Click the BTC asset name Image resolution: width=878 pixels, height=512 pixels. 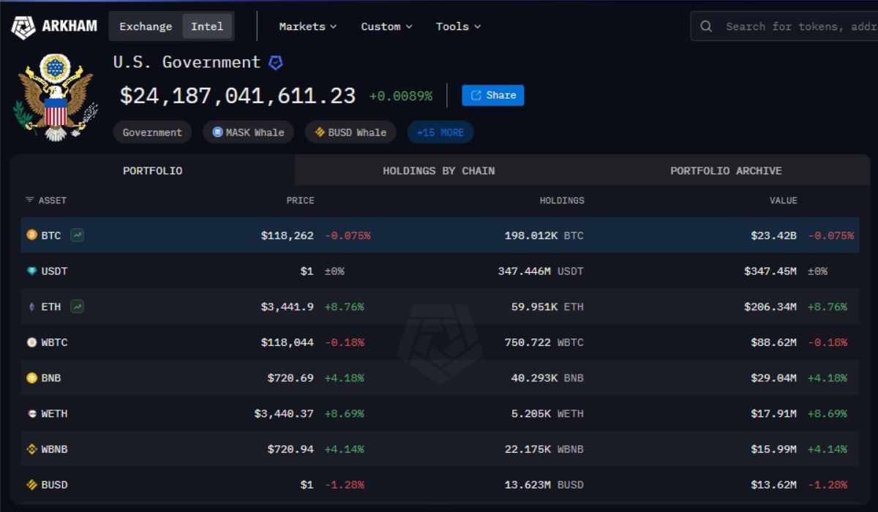[x=51, y=236]
